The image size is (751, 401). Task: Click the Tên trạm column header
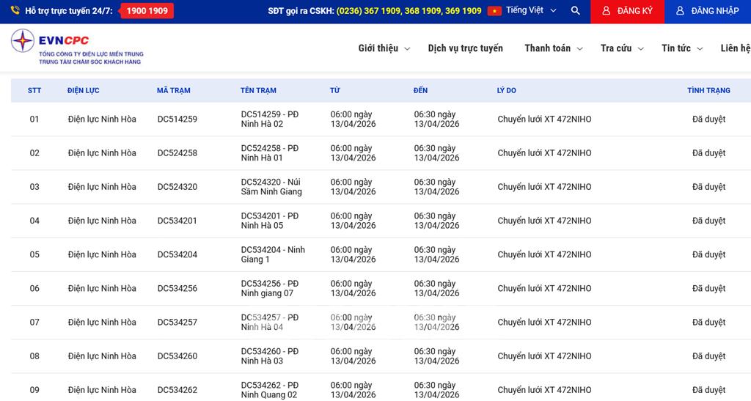pyautogui.click(x=258, y=91)
